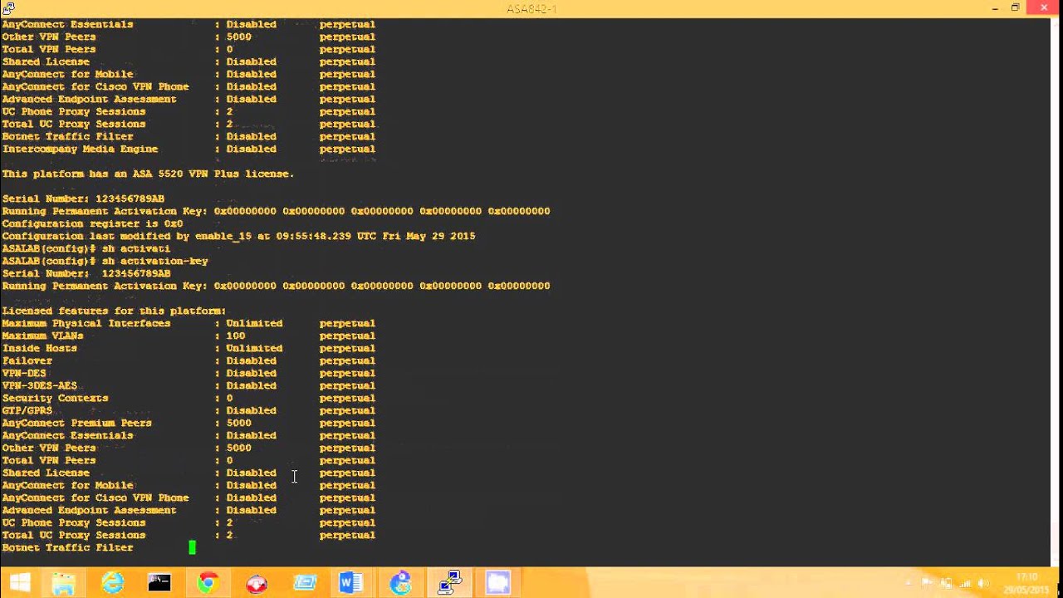Open the taskbar app right of PuTTY
This screenshot has height=598, width=1063.
(497, 583)
